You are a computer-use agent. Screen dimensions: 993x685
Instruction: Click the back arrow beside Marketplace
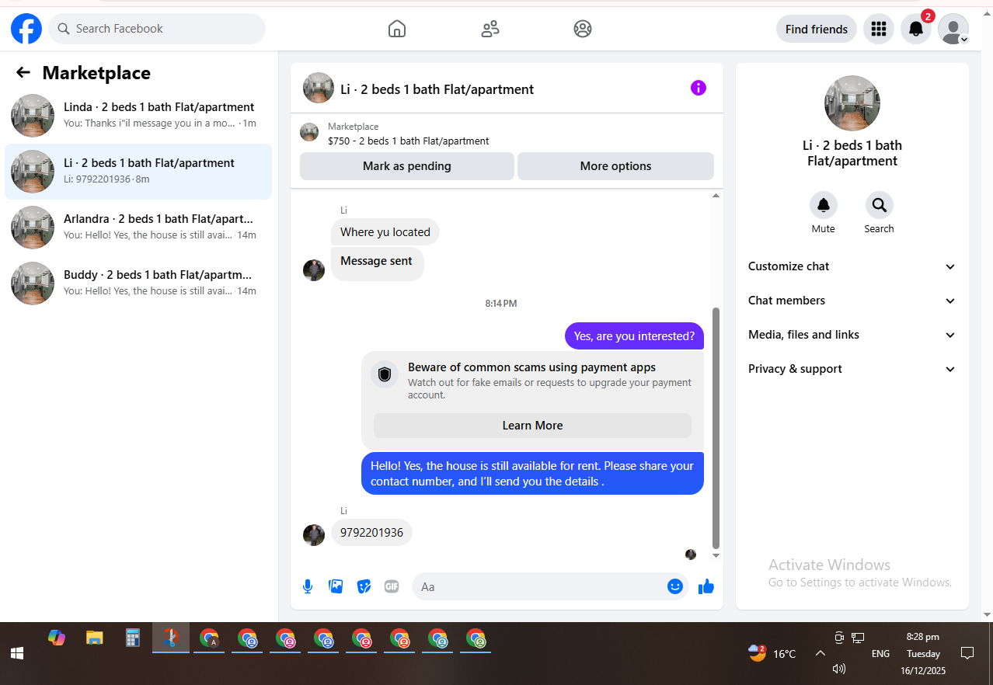tap(23, 72)
